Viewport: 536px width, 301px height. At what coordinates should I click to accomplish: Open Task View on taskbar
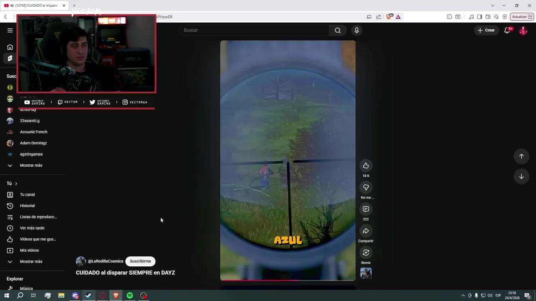33,296
